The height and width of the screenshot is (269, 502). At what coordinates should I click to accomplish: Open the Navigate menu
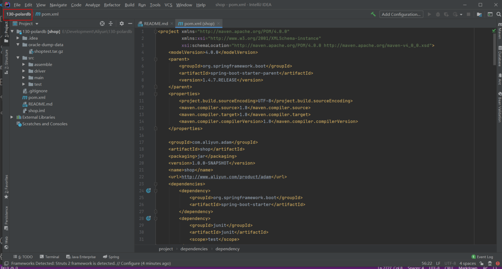point(58,5)
